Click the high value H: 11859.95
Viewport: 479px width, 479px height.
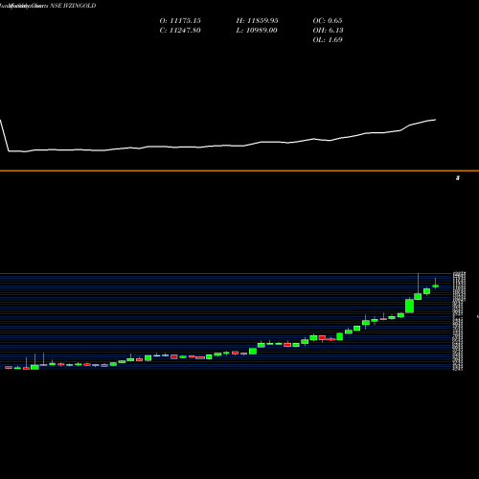257,21
